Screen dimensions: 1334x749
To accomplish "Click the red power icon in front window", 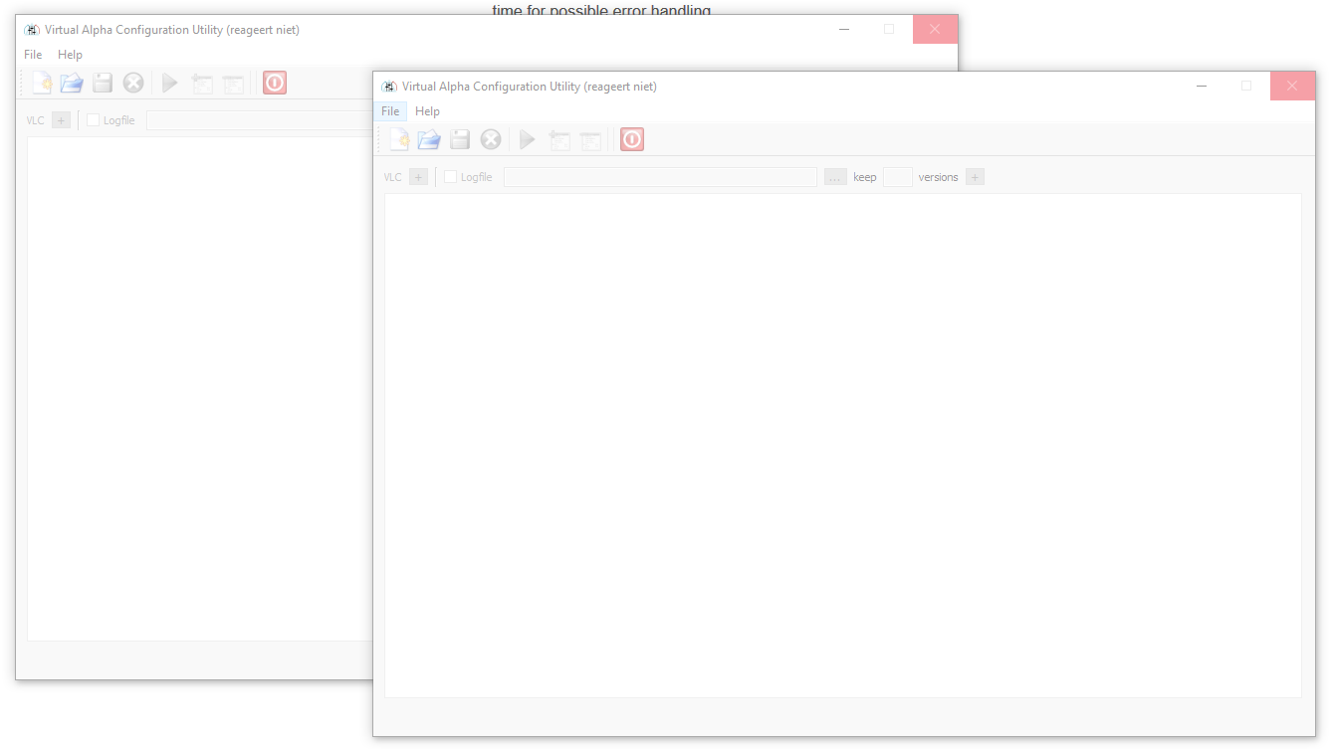I will 632,140.
